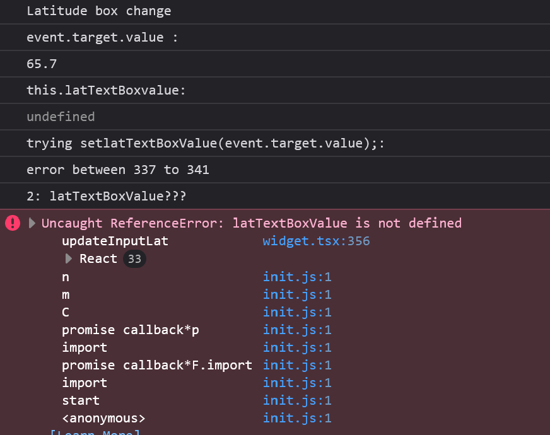Open init.js link for start frame
Viewport: 550px width, 435px height.
(297, 400)
